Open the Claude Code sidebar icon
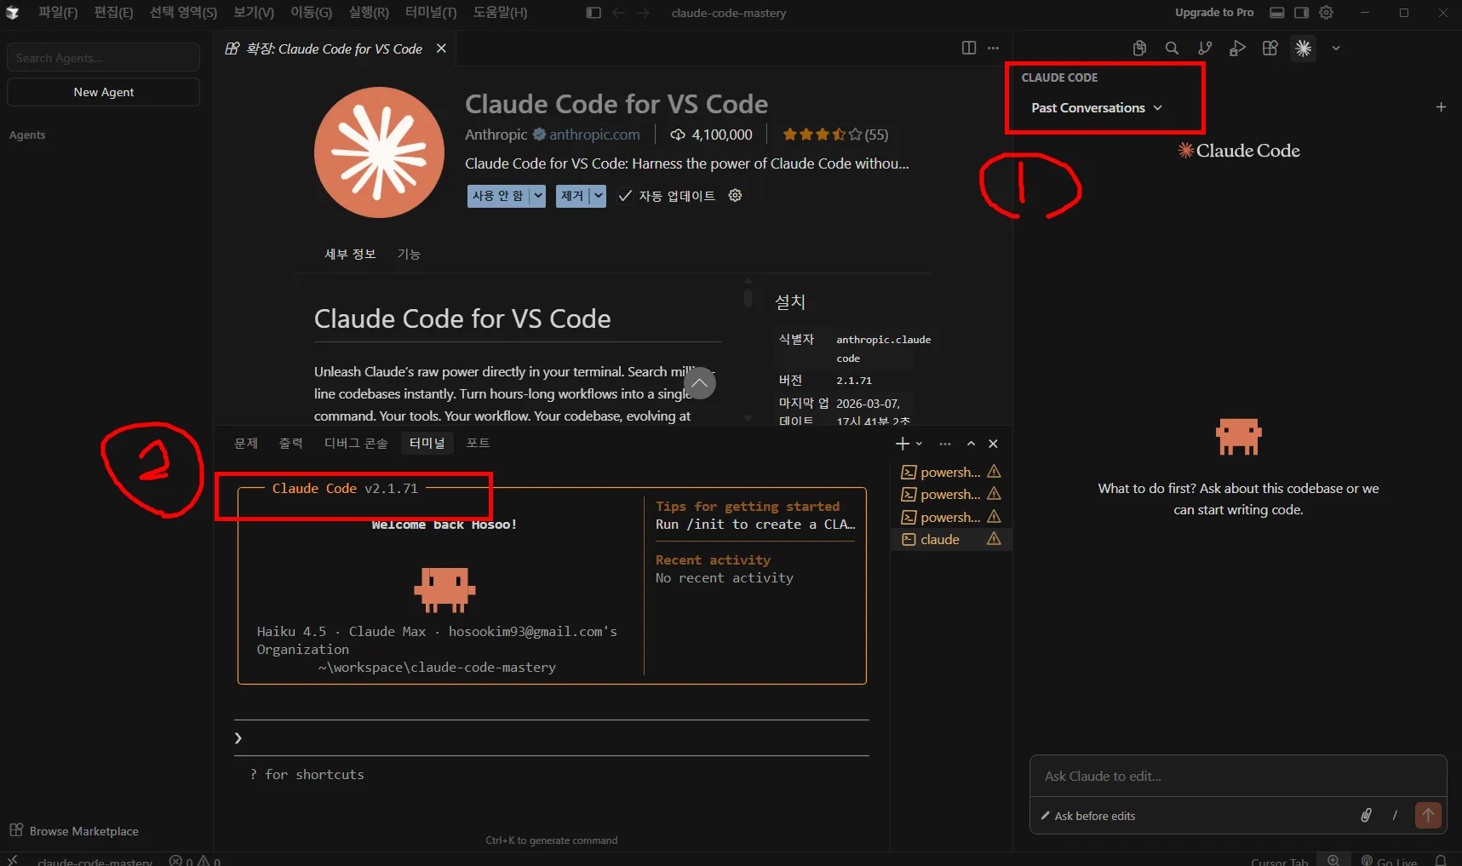Screen dimensions: 1462x866 tap(1303, 49)
